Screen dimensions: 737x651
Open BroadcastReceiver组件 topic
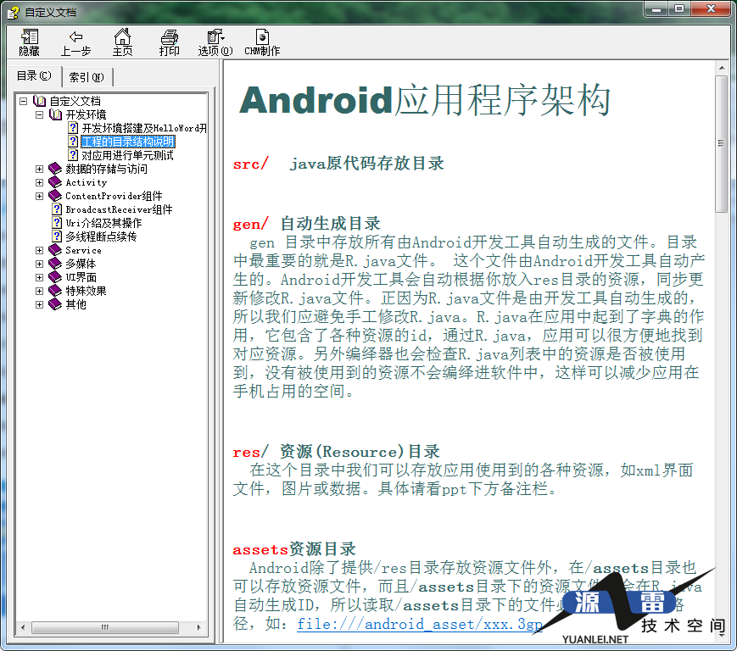pos(119,209)
